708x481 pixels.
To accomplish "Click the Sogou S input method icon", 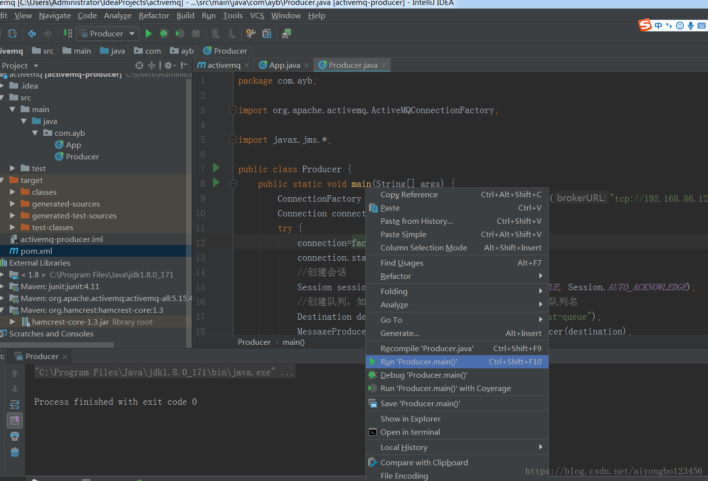I will [x=645, y=25].
